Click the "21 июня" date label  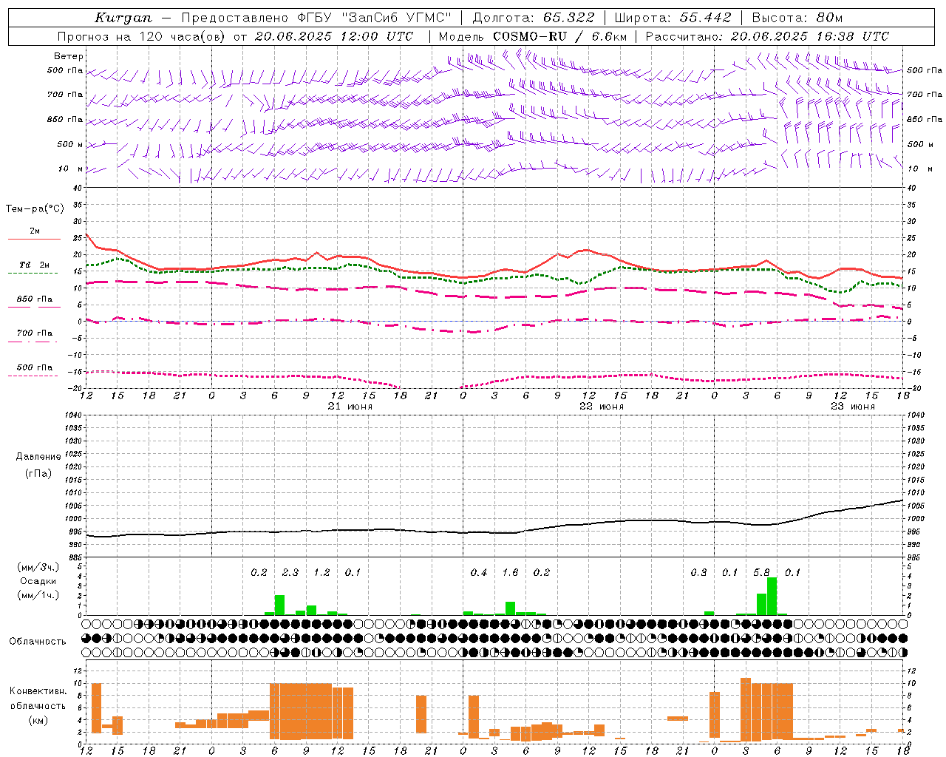tap(350, 407)
